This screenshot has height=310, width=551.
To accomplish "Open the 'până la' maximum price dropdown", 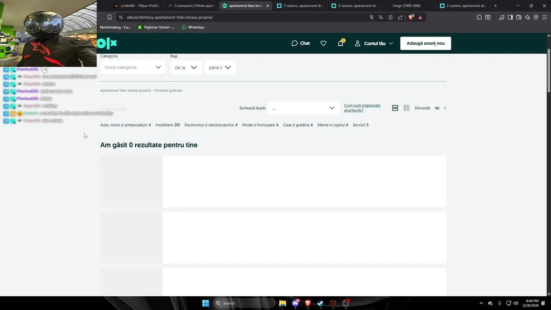I will pyautogui.click(x=220, y=68).
